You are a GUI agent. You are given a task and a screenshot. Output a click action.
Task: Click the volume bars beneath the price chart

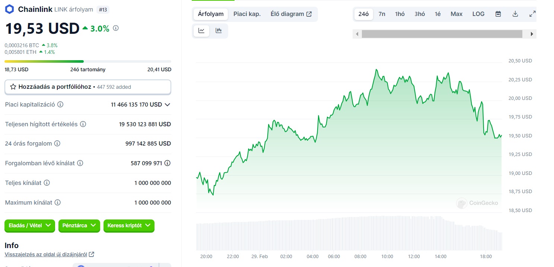pos(349,233)
